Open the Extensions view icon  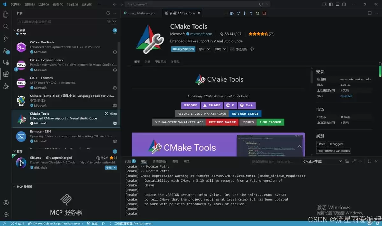(6, 74)
